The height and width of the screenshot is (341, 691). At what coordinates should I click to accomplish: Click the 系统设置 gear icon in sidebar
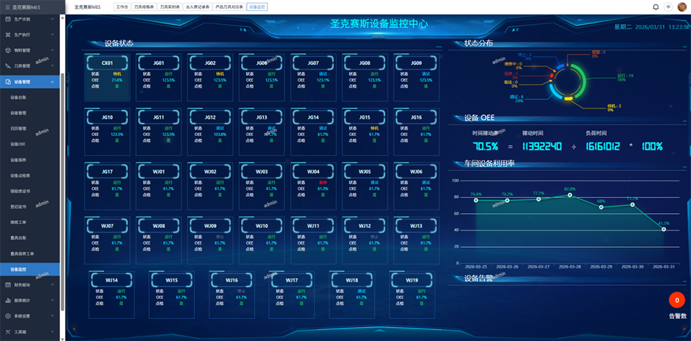pos(7,316)
